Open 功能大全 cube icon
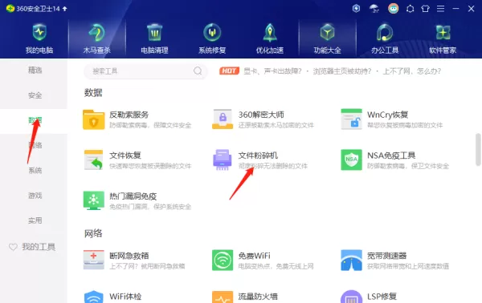 [x=328, y=33]
